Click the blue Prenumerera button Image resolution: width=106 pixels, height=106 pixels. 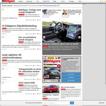click(x=71, y=74)
